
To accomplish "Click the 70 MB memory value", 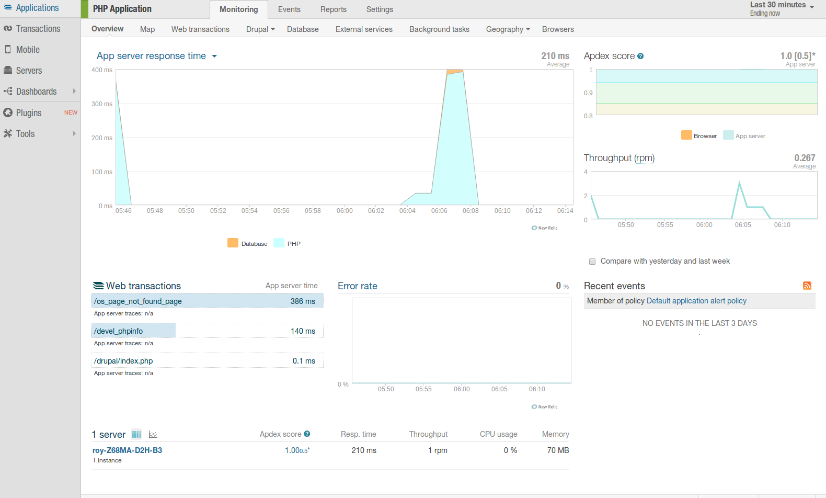I will 558,450.
